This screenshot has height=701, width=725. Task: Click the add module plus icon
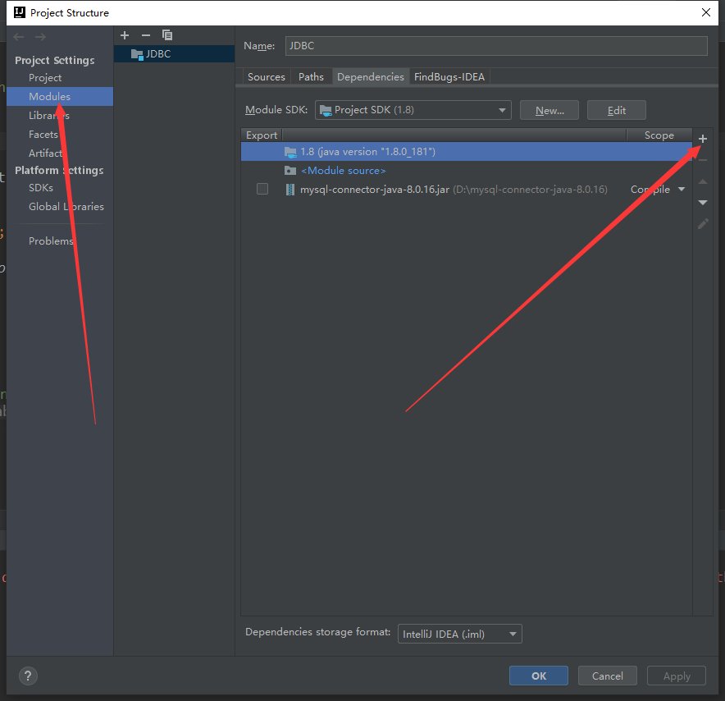(125, 35)
